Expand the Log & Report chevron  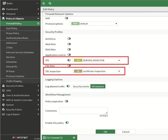coord(38,114)
